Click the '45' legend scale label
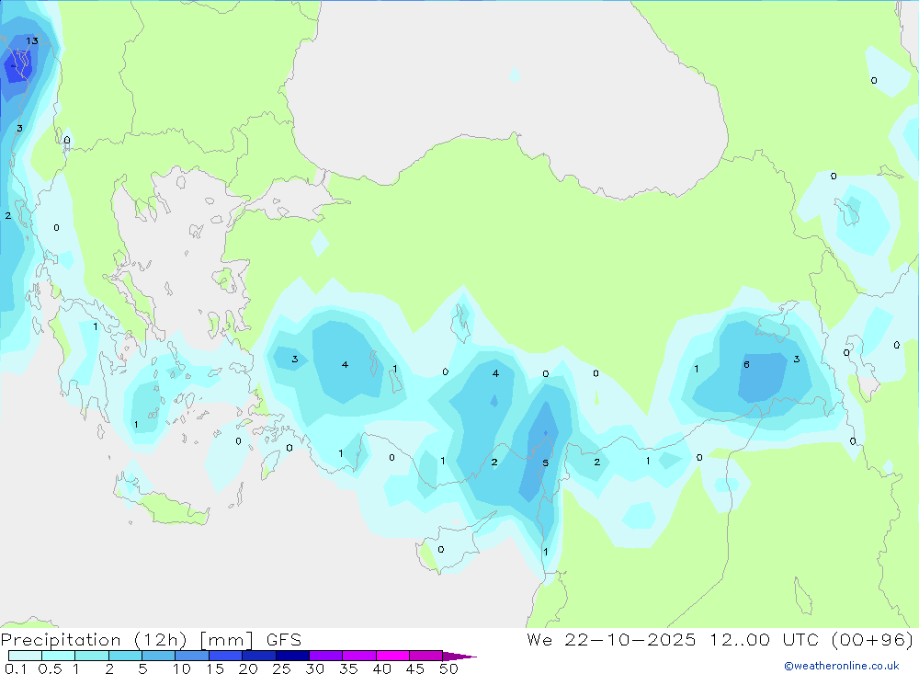The height and width of the screenshot is (674, 919). pos(415,668)
